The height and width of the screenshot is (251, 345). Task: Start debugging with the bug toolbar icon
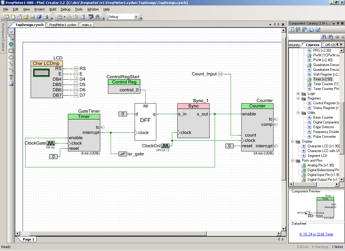[98, 17]
